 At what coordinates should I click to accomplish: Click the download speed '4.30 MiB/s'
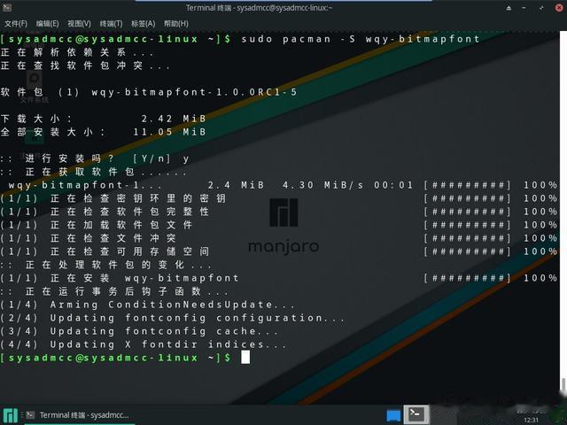click(x=322, y=185)
